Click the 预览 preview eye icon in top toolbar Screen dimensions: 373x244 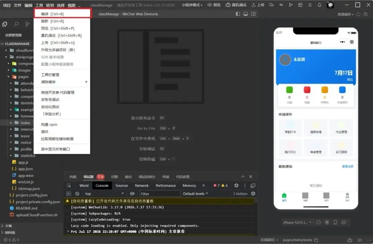(x=214, y=5)
